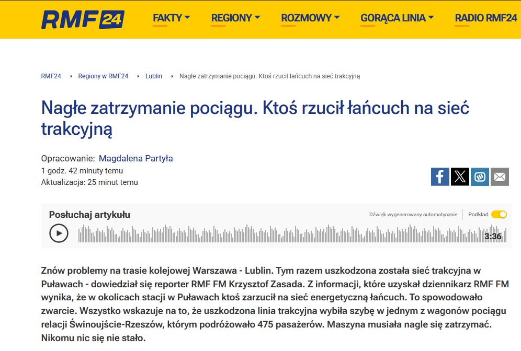Viewport: 521px width, 351px height.
Task: Click the RMF24 logo
Action: (x=83, y=19)
